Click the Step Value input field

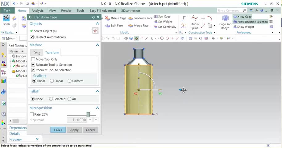coord(77,120)
